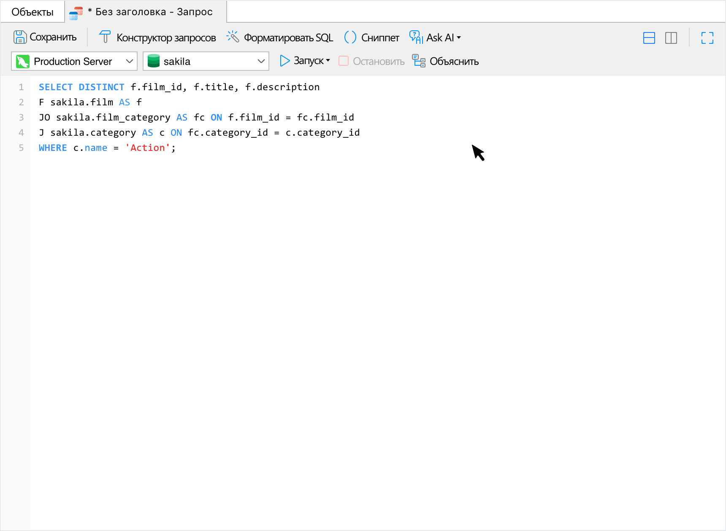Image resolution: width=726 pixels, height=531 pixels.
Task: Click sakila.film on line 2
Action: (x=82, y=102)
